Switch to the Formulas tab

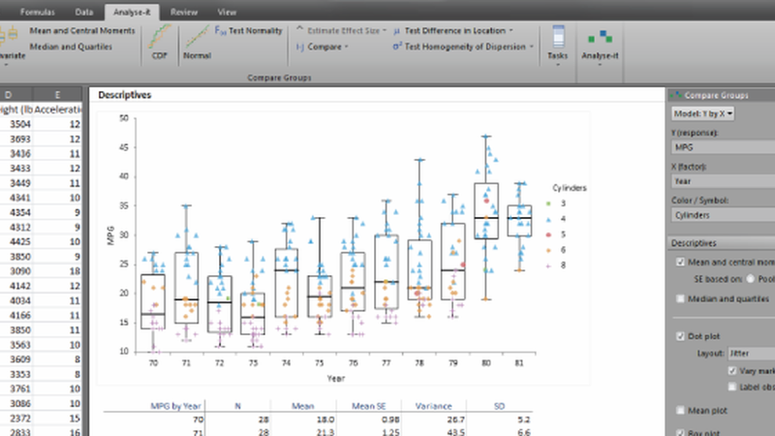tap(38, 12)
